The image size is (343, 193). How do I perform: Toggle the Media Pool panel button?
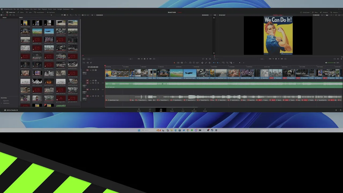[11, 12]
